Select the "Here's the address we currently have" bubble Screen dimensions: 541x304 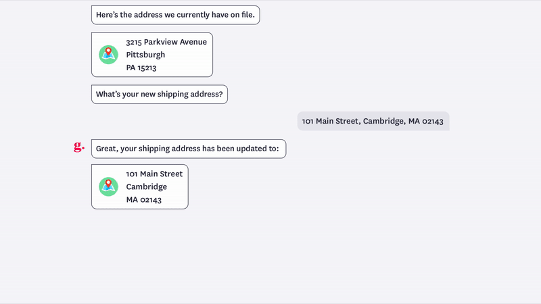176,15
